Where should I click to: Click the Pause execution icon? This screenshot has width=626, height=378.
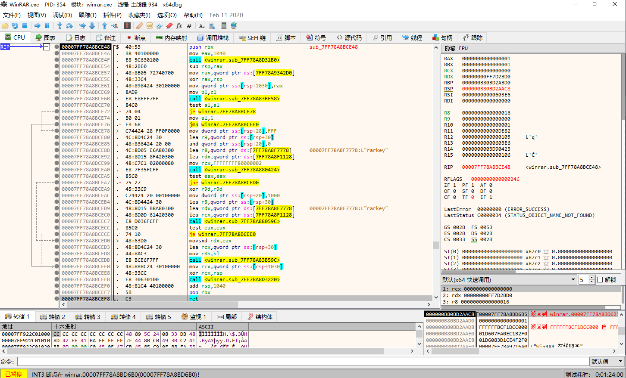(47, 26)
